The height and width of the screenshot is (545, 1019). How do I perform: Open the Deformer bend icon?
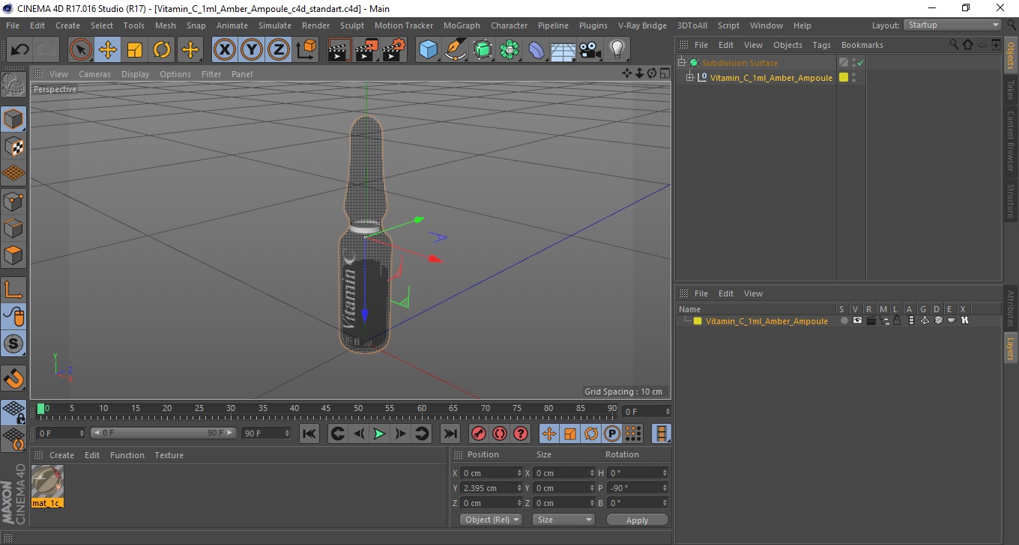pos(536,50)
